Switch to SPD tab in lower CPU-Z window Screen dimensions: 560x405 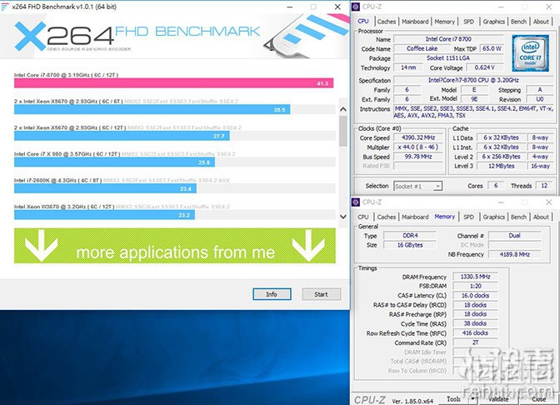click(468, 217)
